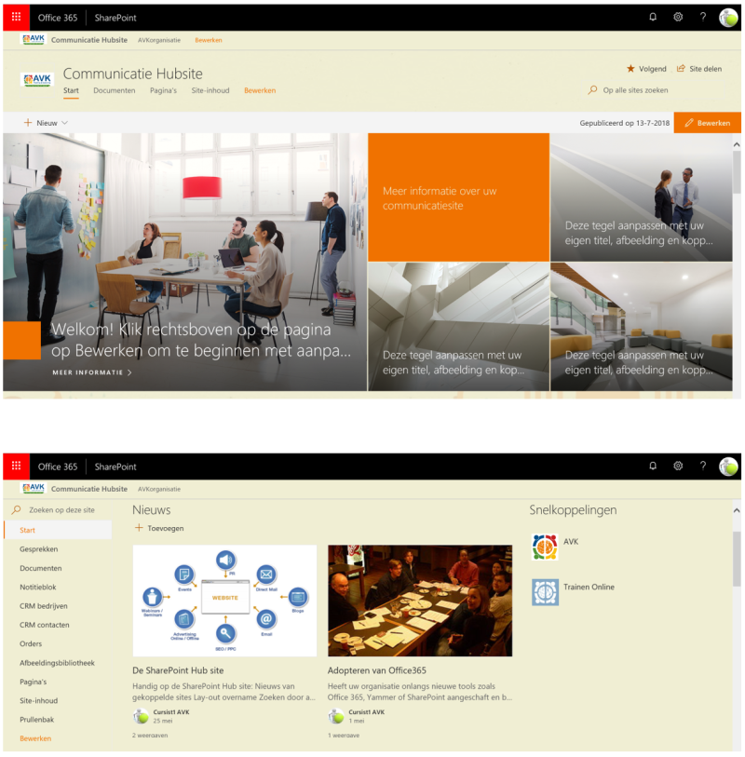Click Bewerken at bottom of left navigation
745x757 pixels.
(35, 737)
